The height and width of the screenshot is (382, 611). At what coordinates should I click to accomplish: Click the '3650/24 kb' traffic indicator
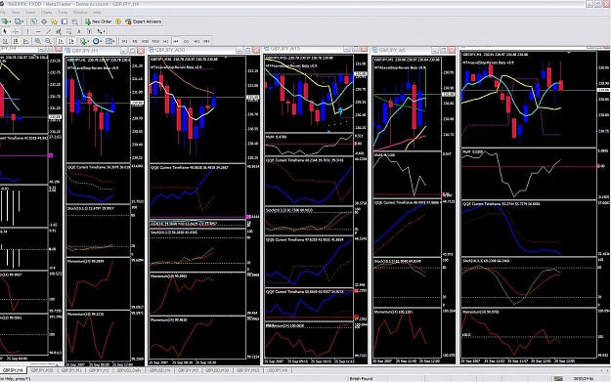pos(583,378)
